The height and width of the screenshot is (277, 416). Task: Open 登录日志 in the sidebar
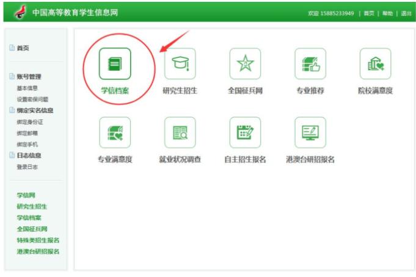27,167
